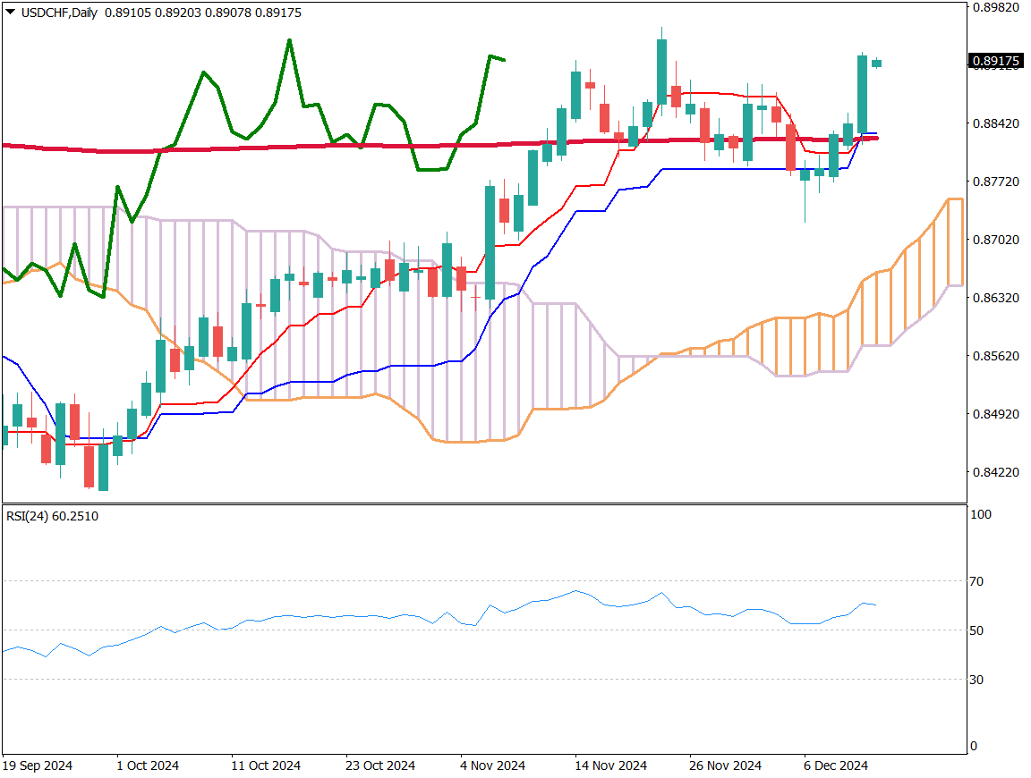Click the RSI(24) 60.2510 indicator label
Screen dimensions: 1031x778
52,516
